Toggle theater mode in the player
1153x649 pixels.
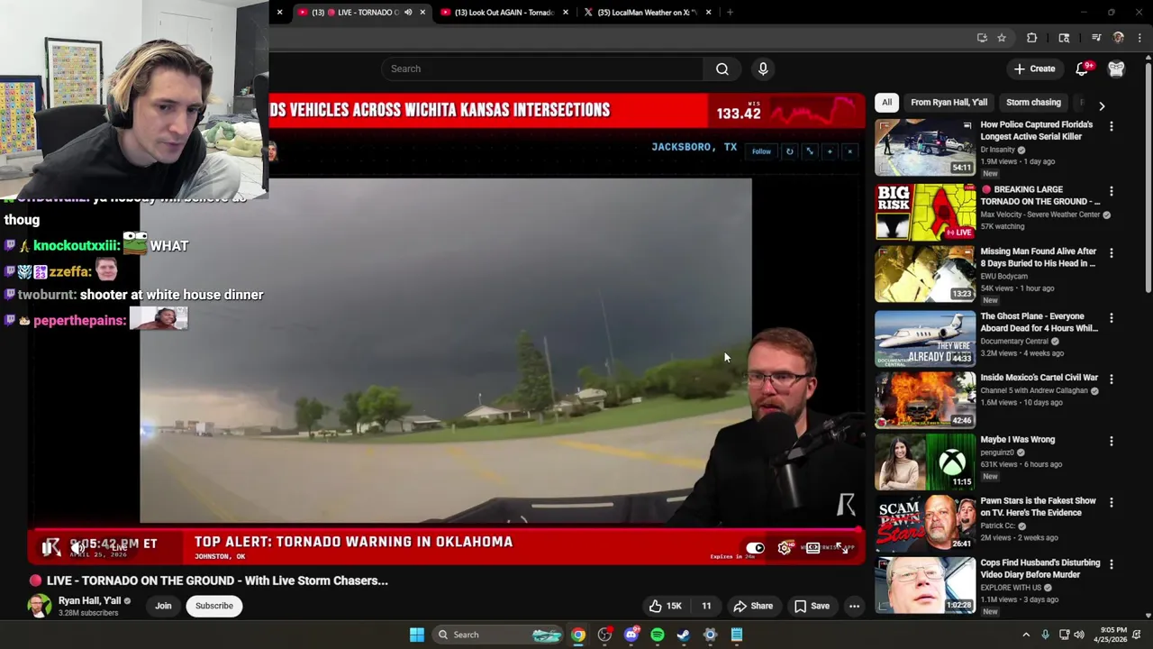813,548
